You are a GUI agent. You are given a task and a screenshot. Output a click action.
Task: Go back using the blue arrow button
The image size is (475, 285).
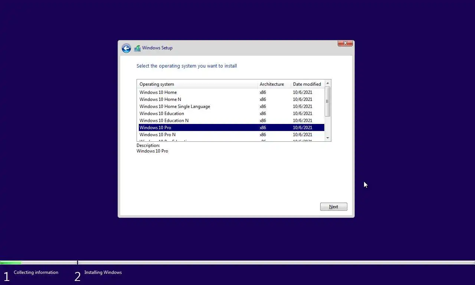(x=126, y=48)
